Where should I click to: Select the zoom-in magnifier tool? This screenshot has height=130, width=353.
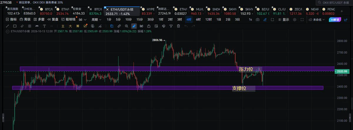pyautogui.click(x=126, y=26)
